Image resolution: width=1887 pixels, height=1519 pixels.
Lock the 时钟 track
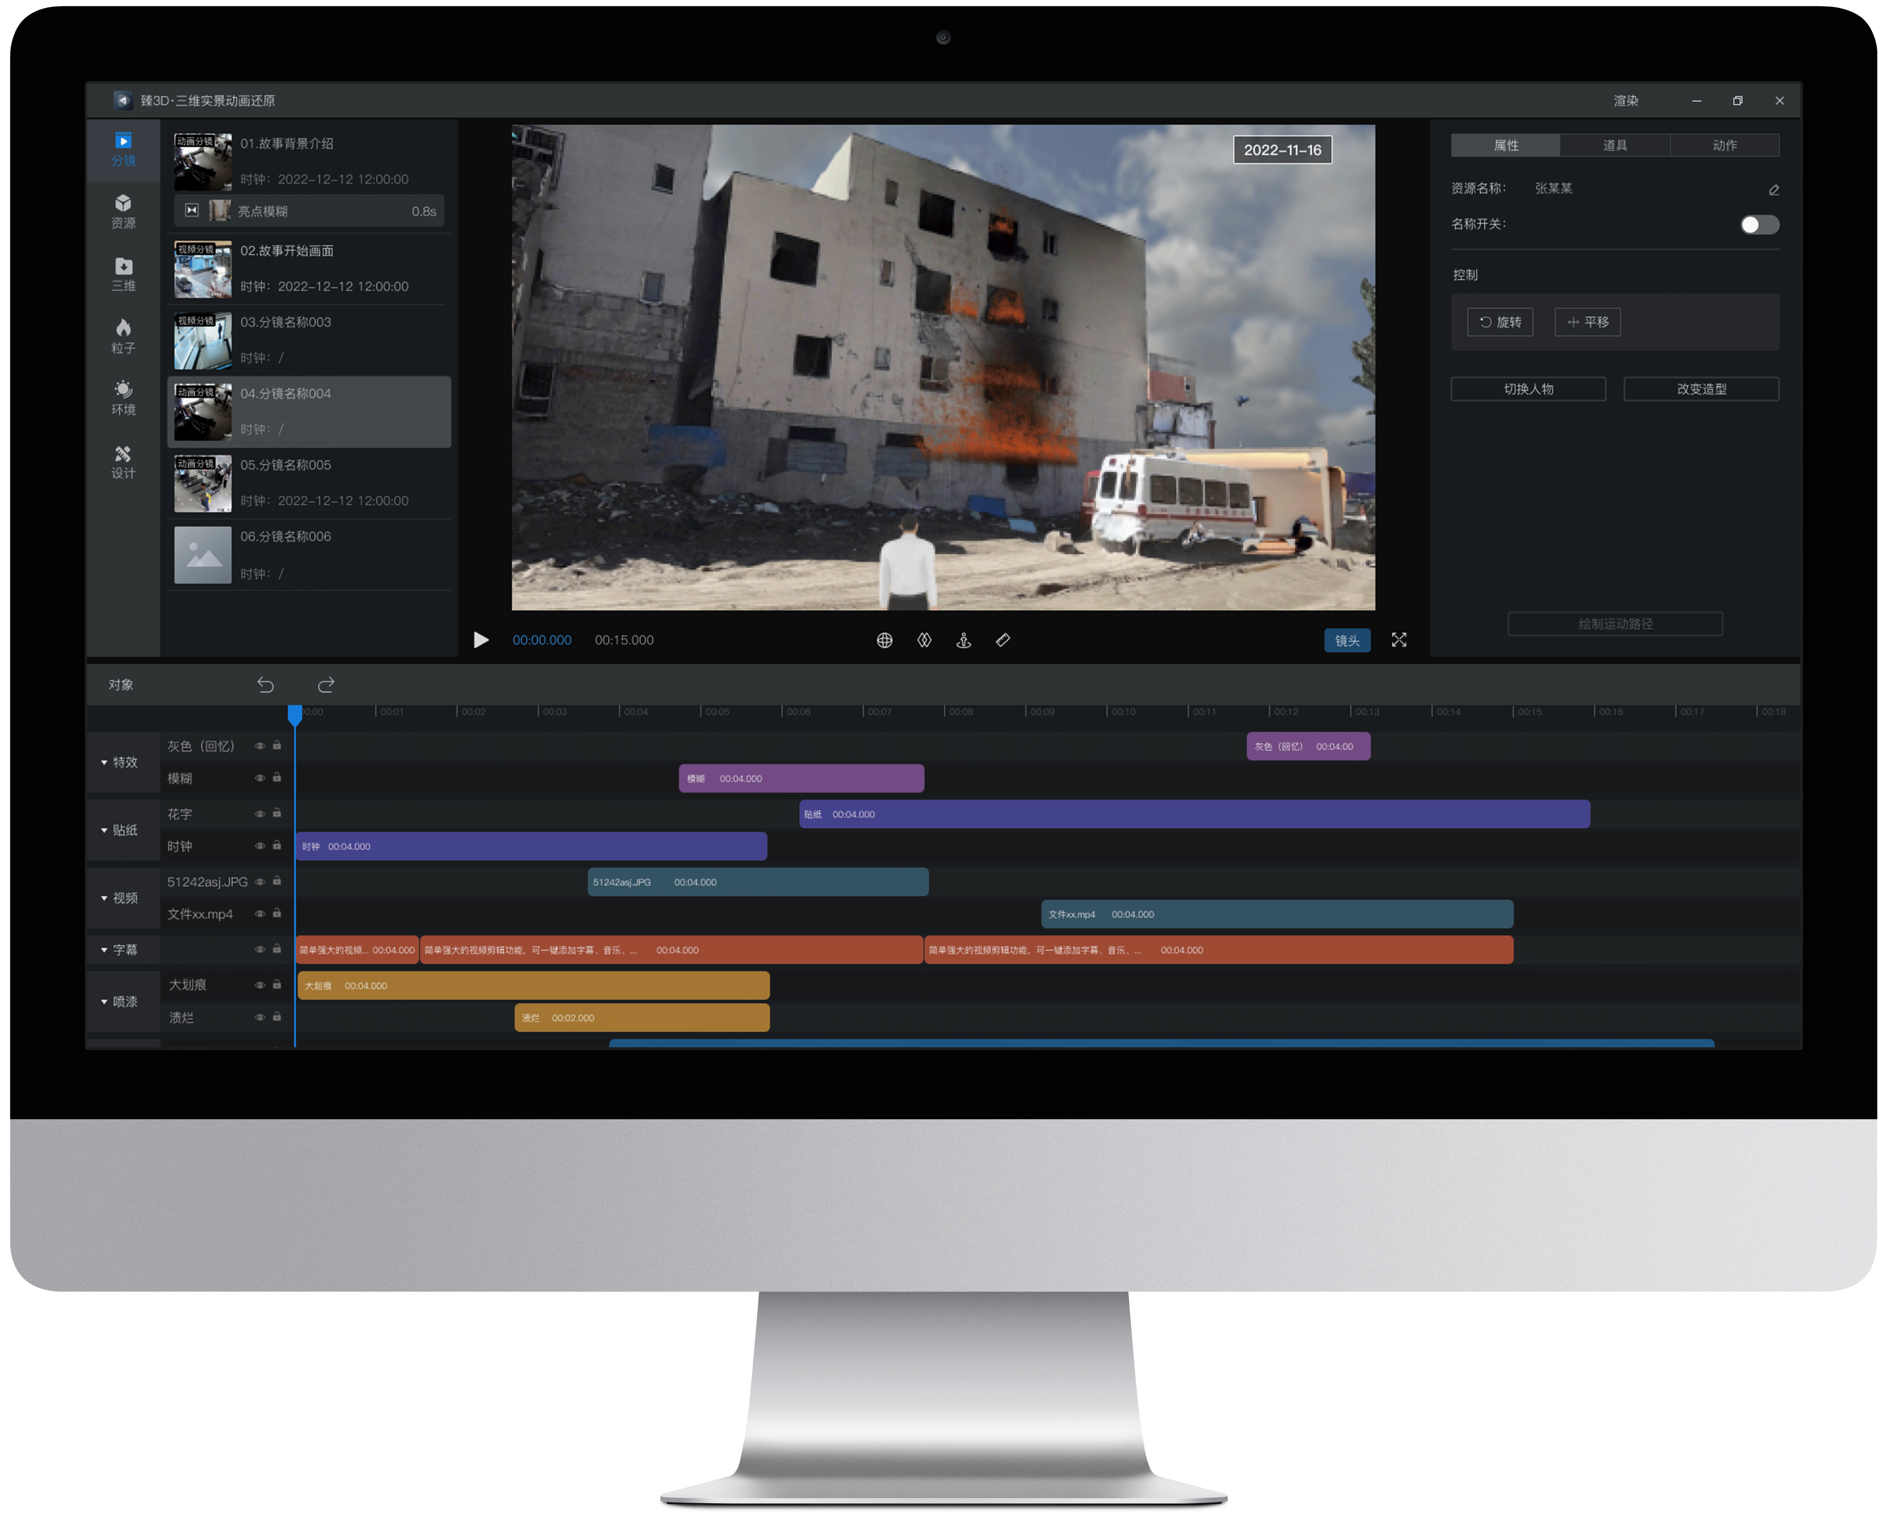pyautogui.click(x=277, y=845)
